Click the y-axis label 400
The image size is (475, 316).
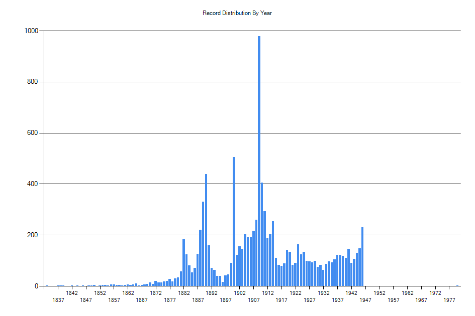click(33, 184)
